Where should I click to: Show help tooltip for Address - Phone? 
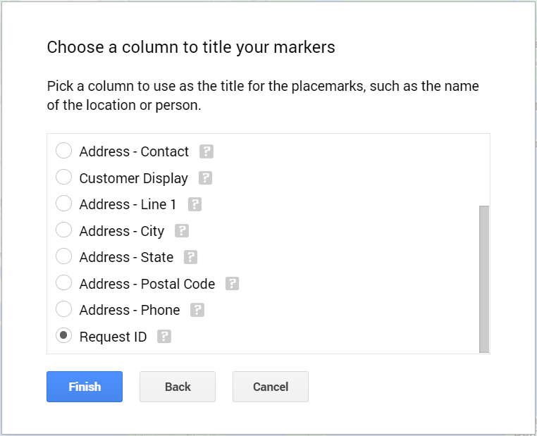197,310
